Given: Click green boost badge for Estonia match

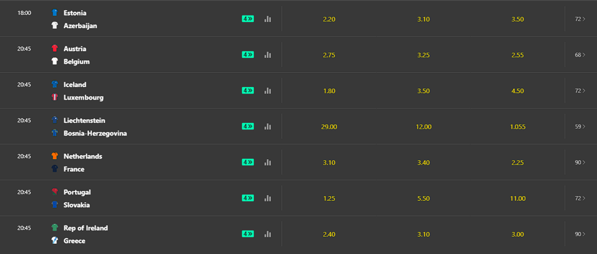Looking at the screenshot, I should 248,19.
